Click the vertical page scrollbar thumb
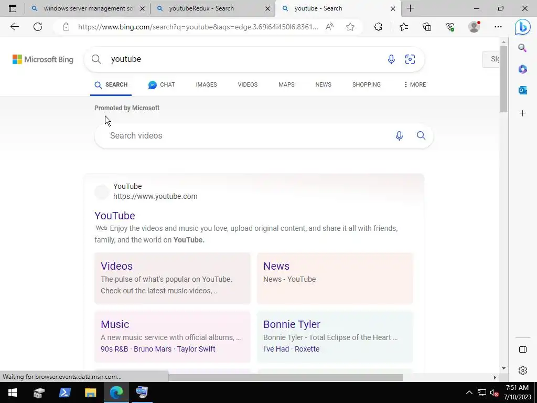 503,79
